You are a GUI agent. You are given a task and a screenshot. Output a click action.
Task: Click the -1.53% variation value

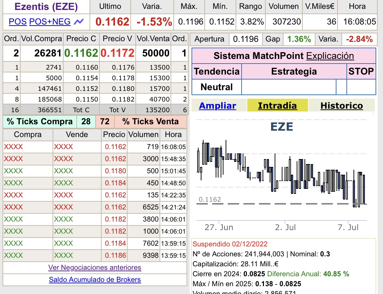pos(154,22)
